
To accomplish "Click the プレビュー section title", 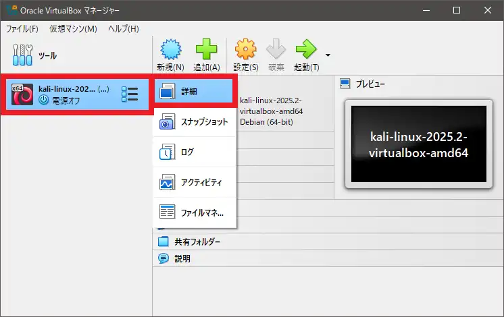I will coord(370,84).
